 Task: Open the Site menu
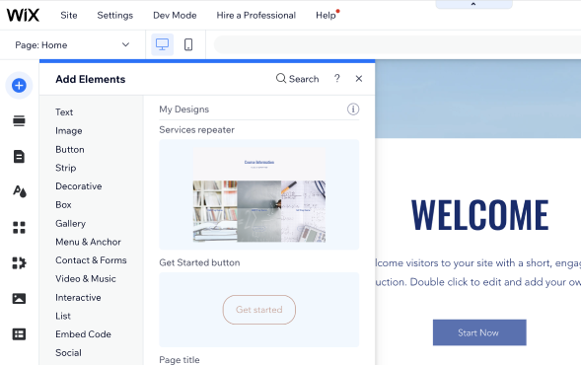(x=69, y=15)
